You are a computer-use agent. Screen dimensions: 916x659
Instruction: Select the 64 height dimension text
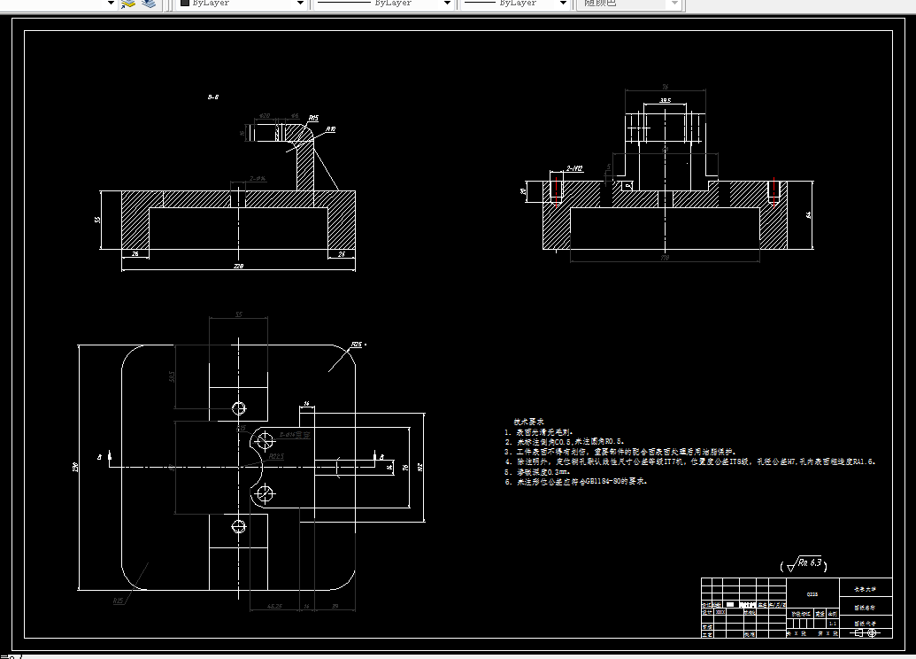[809, 215]
